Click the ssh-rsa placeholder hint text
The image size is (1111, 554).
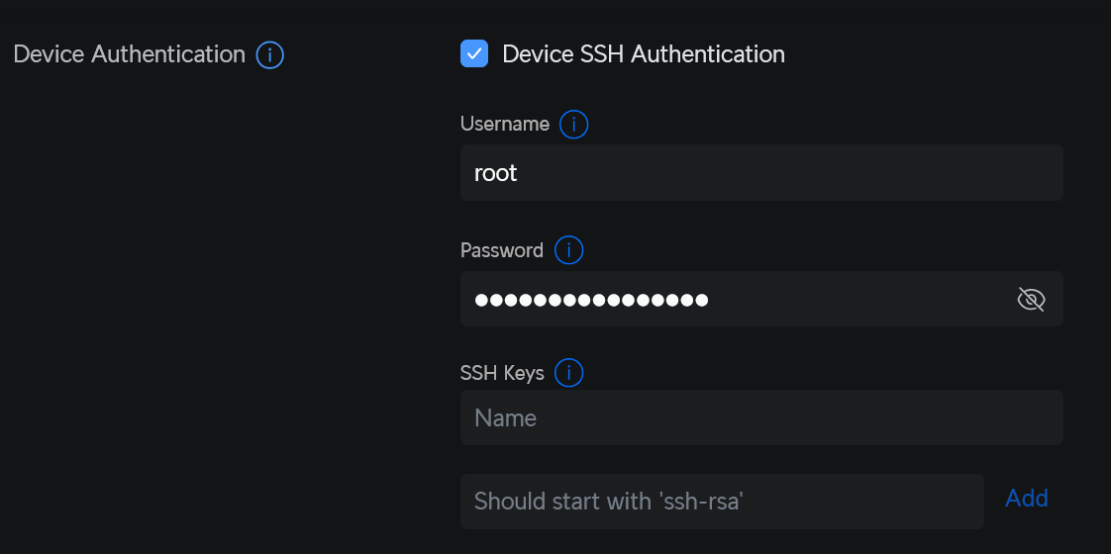(x=608, y=501)
